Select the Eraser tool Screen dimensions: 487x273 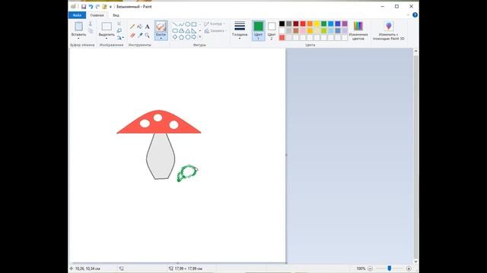point(132,36)
